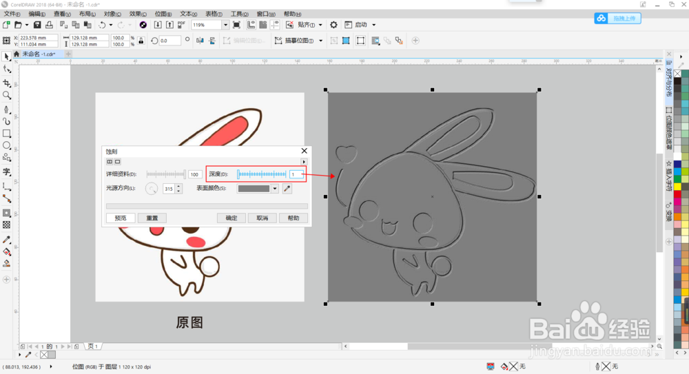The width and height of the screenshot is (689, 374).
Task: Click the light direction dial
Action: (x=152, y=189)
